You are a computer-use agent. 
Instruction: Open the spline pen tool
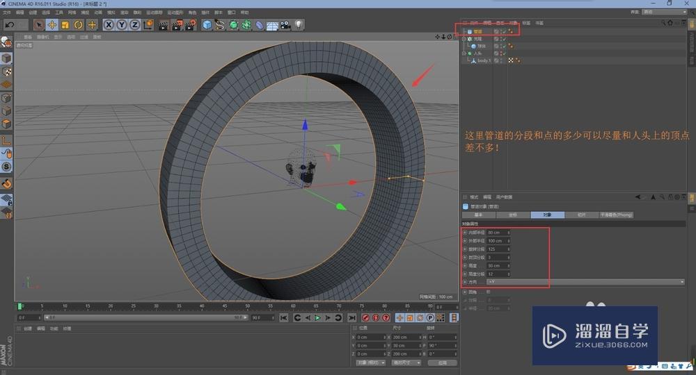(220, 25)
